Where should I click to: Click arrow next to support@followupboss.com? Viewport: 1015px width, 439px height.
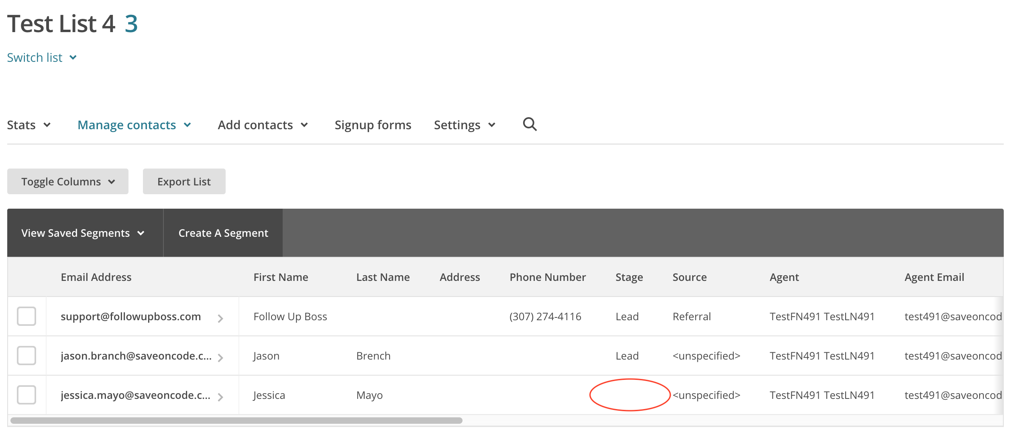pyautogui.click(x=220, y=319)
